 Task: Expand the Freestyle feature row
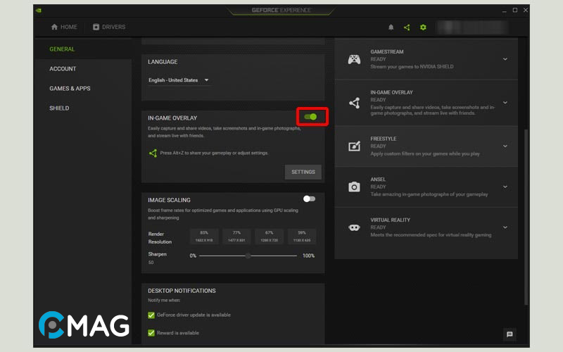505,146
